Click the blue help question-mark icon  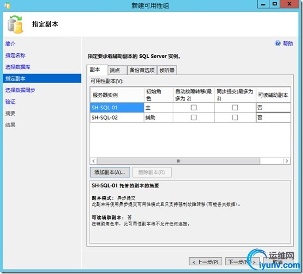pyautogui.click(x=277, y=43)
